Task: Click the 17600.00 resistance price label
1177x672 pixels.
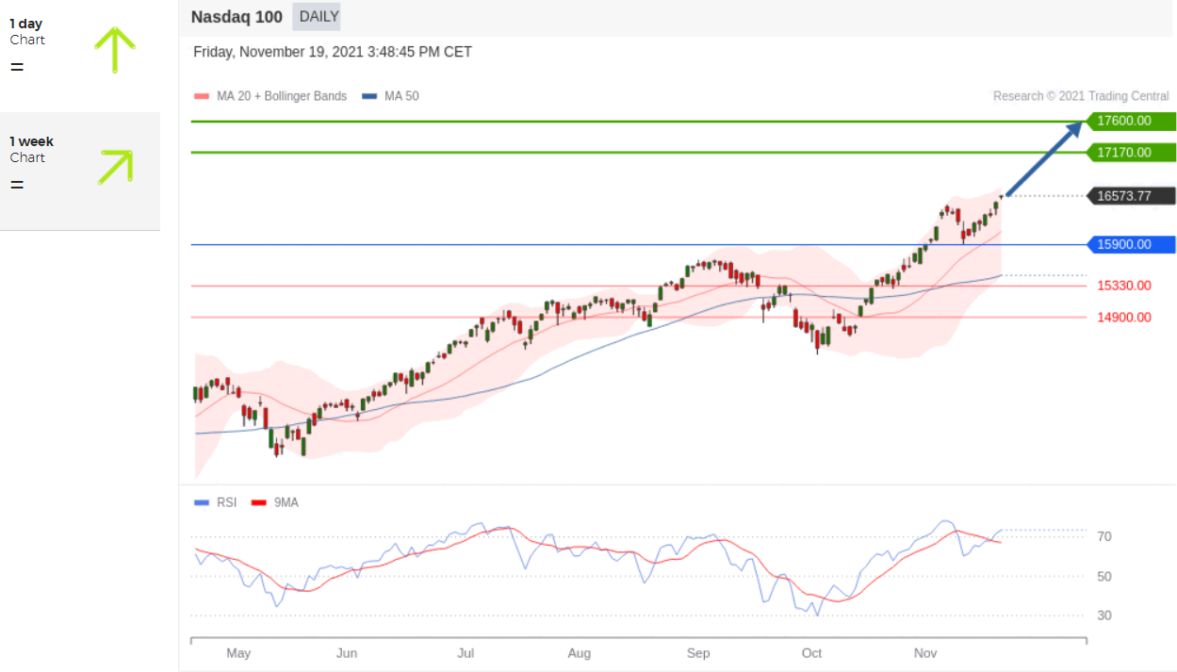Action: pos(1130,121)
